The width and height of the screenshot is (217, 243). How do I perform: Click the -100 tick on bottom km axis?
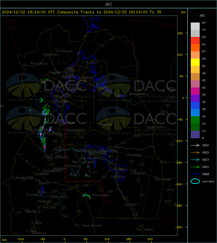click(x=20, y=239)
